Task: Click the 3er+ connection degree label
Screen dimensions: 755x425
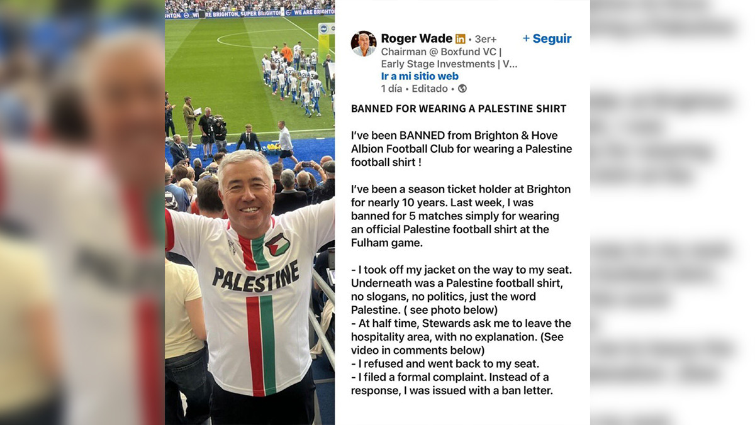Action: coord(485,40)
